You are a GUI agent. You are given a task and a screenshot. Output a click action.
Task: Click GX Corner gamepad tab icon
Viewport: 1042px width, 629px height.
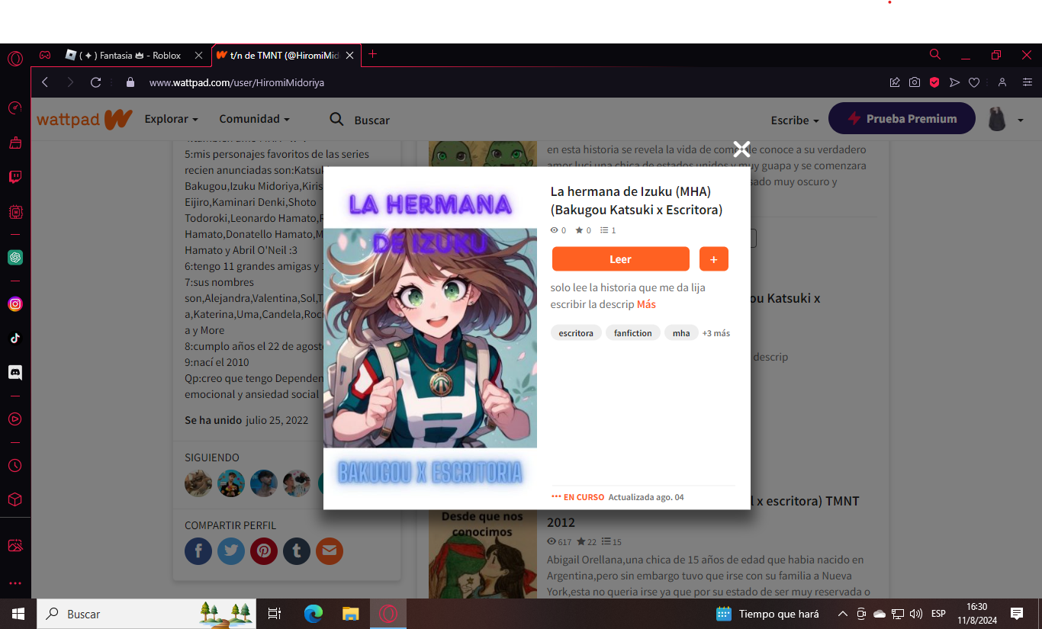point(45,55)
